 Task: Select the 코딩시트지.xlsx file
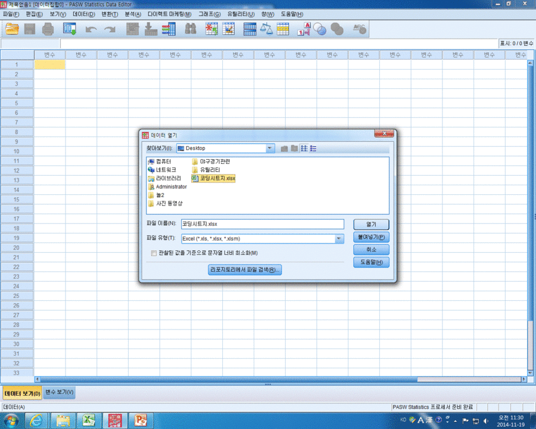point(213,178)
